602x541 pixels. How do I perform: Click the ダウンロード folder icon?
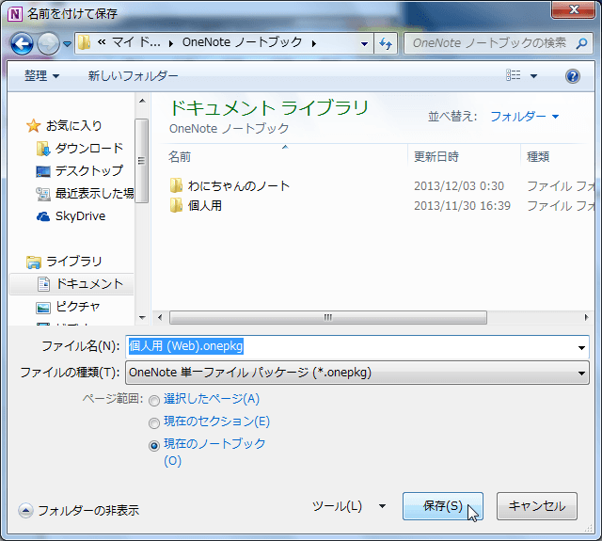(x=43, y=149)
